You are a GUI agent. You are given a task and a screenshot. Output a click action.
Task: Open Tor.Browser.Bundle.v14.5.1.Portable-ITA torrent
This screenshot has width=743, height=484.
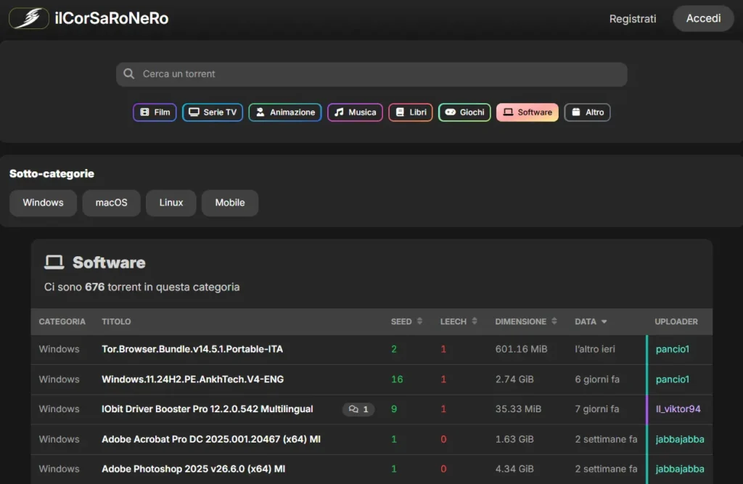192,349
